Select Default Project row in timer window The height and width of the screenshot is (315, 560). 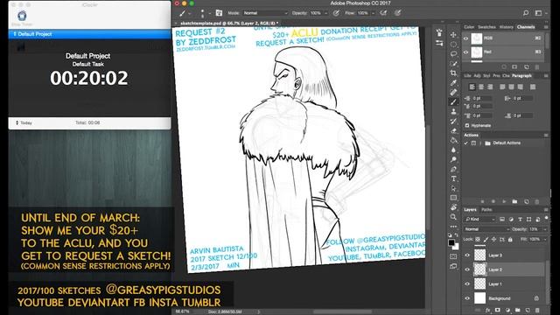(89, 34)
